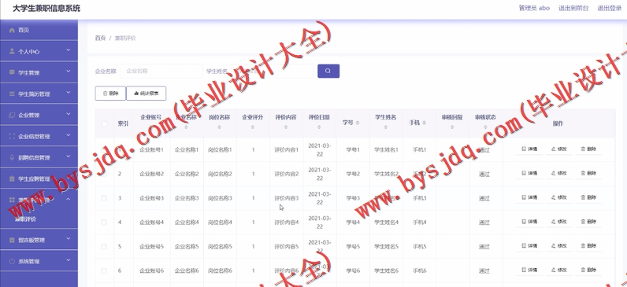Viewport: 627px width, 287px height.
Task: Click 退出登录 in the header
Action: tap(610, 8)
